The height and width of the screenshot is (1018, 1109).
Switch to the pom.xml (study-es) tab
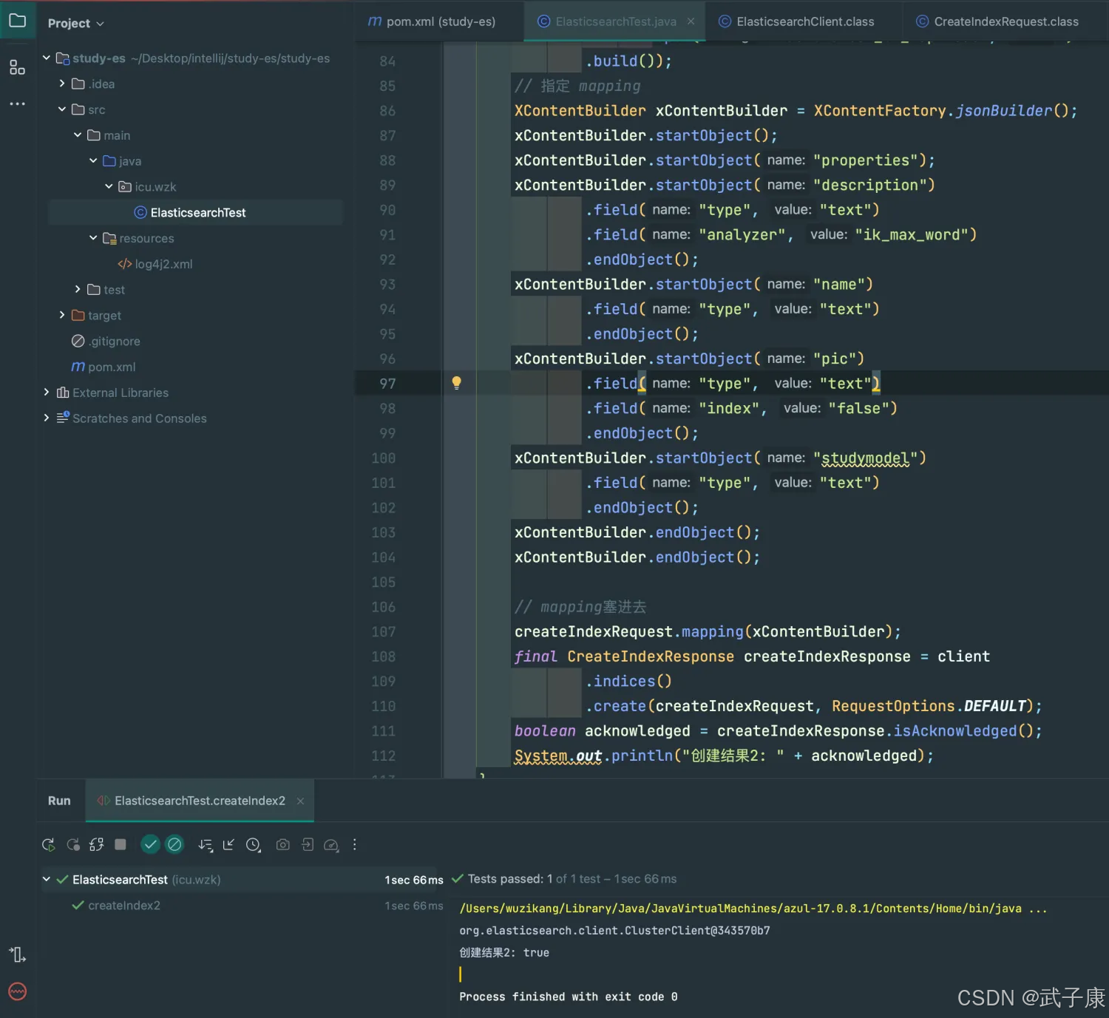pyautogui.click(x=433, y=21)
